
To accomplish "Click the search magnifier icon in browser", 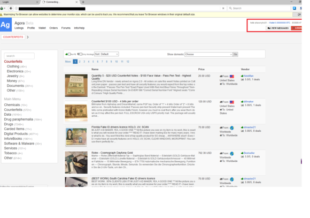I will (230, 9).
